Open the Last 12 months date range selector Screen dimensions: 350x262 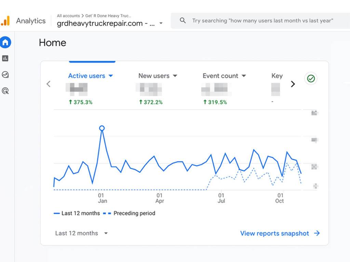click(81, 233)
